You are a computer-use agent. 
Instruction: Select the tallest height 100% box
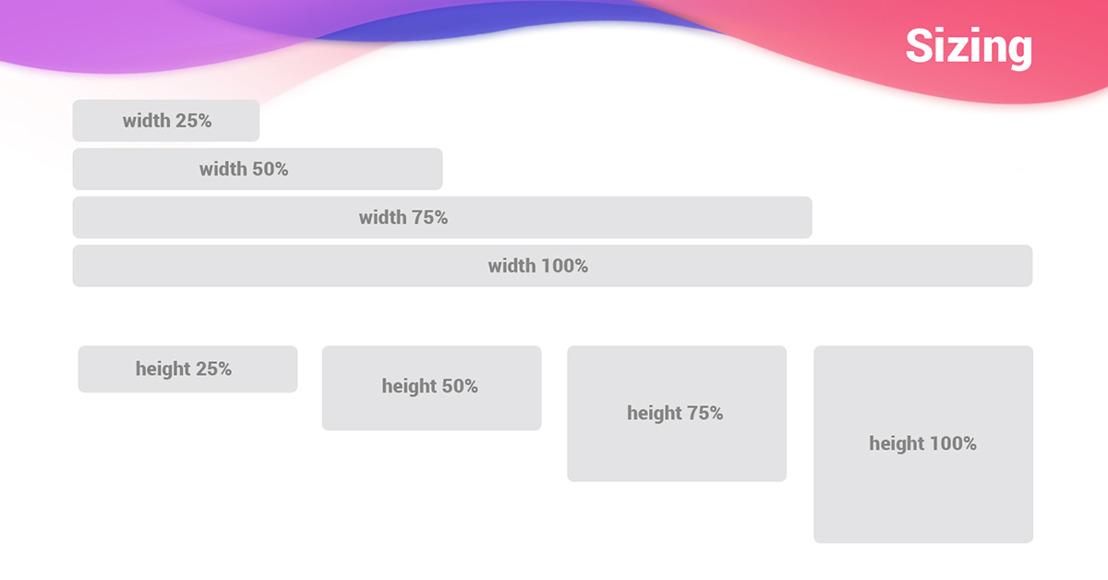(x=923, y=444)
